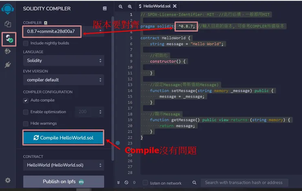Select the Solidity compiler sidebar icon
The height and width of the screenshot is (191, 302).
[9, 39]
